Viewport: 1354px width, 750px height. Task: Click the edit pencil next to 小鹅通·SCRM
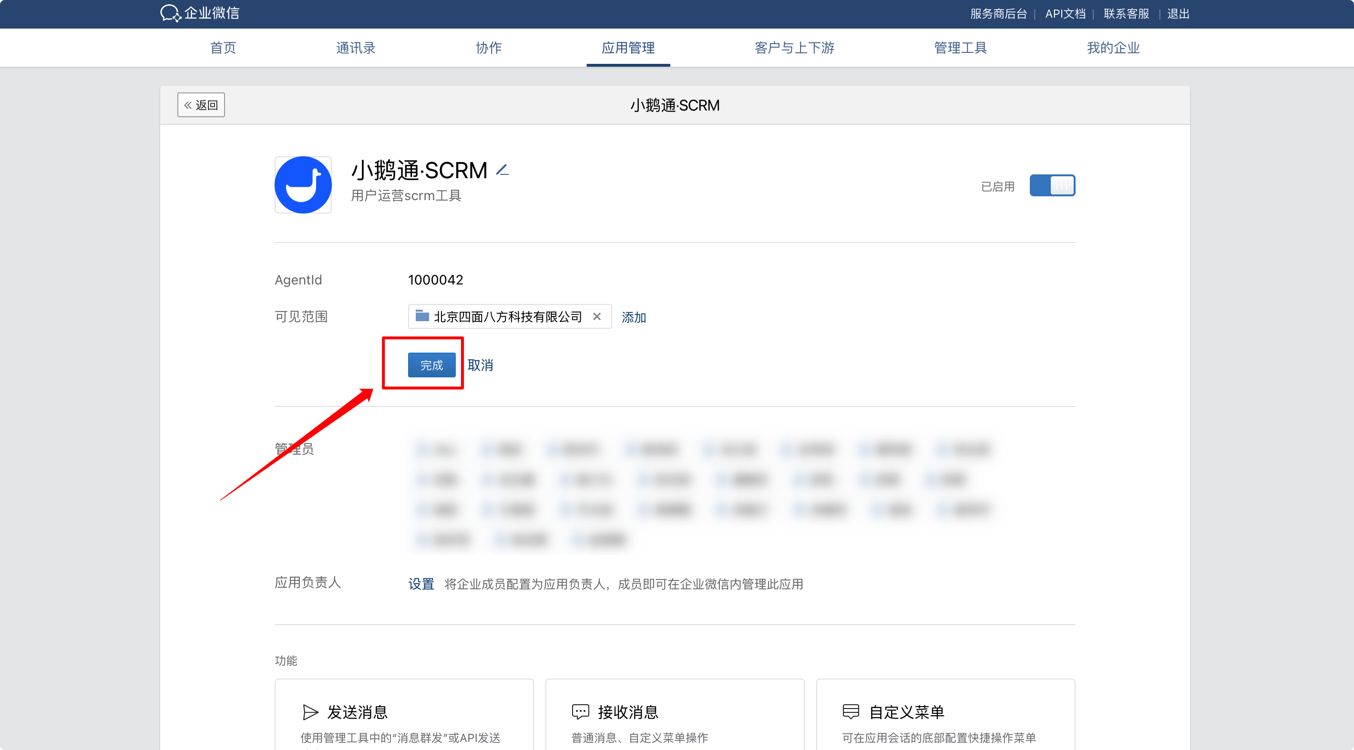pyautogui.click(x=503, y=170)
